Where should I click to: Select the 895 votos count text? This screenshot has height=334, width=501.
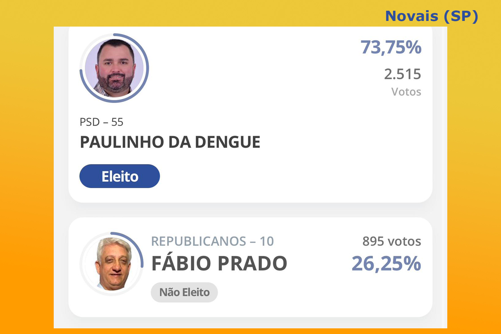[x=392, y=241]
